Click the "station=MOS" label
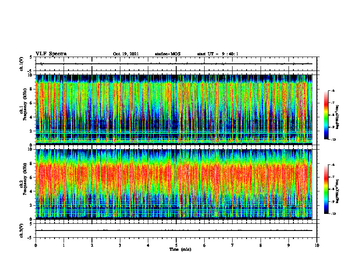Screen dimensions: 357x275 pyautogui.click(x=168, y=54)
